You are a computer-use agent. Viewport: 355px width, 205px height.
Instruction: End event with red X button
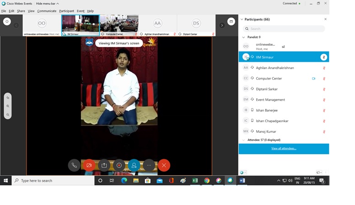tap(164, 165)
